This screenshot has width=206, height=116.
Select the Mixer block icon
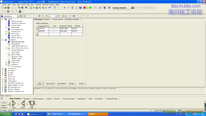pos(14,103)
